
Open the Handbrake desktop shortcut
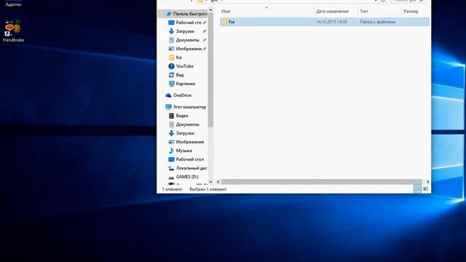click(x=13, y=31)
